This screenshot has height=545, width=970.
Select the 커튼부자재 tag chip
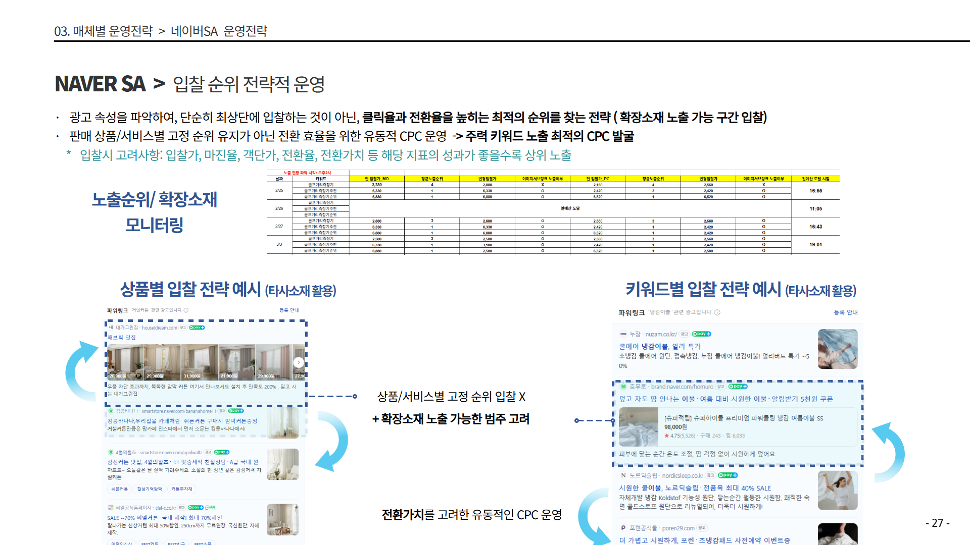pos(181,489)
